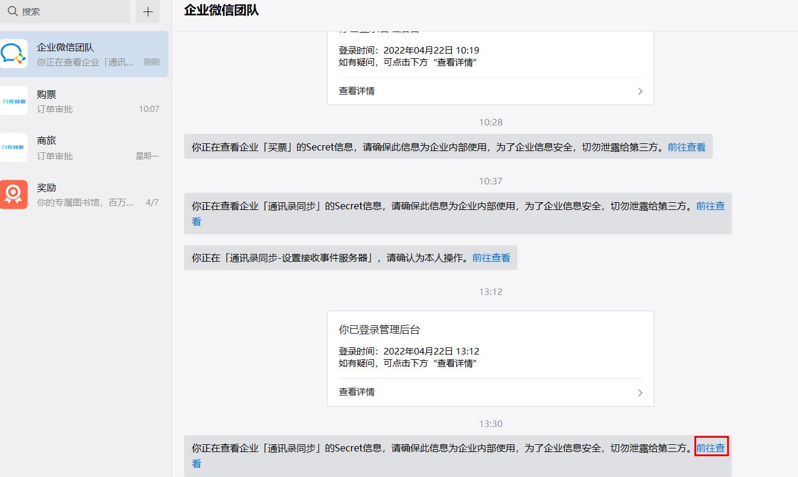The width and height of the screenshot is (798, 477).
Task: Click the 13:30 timestamp
Action: point(491,423)
